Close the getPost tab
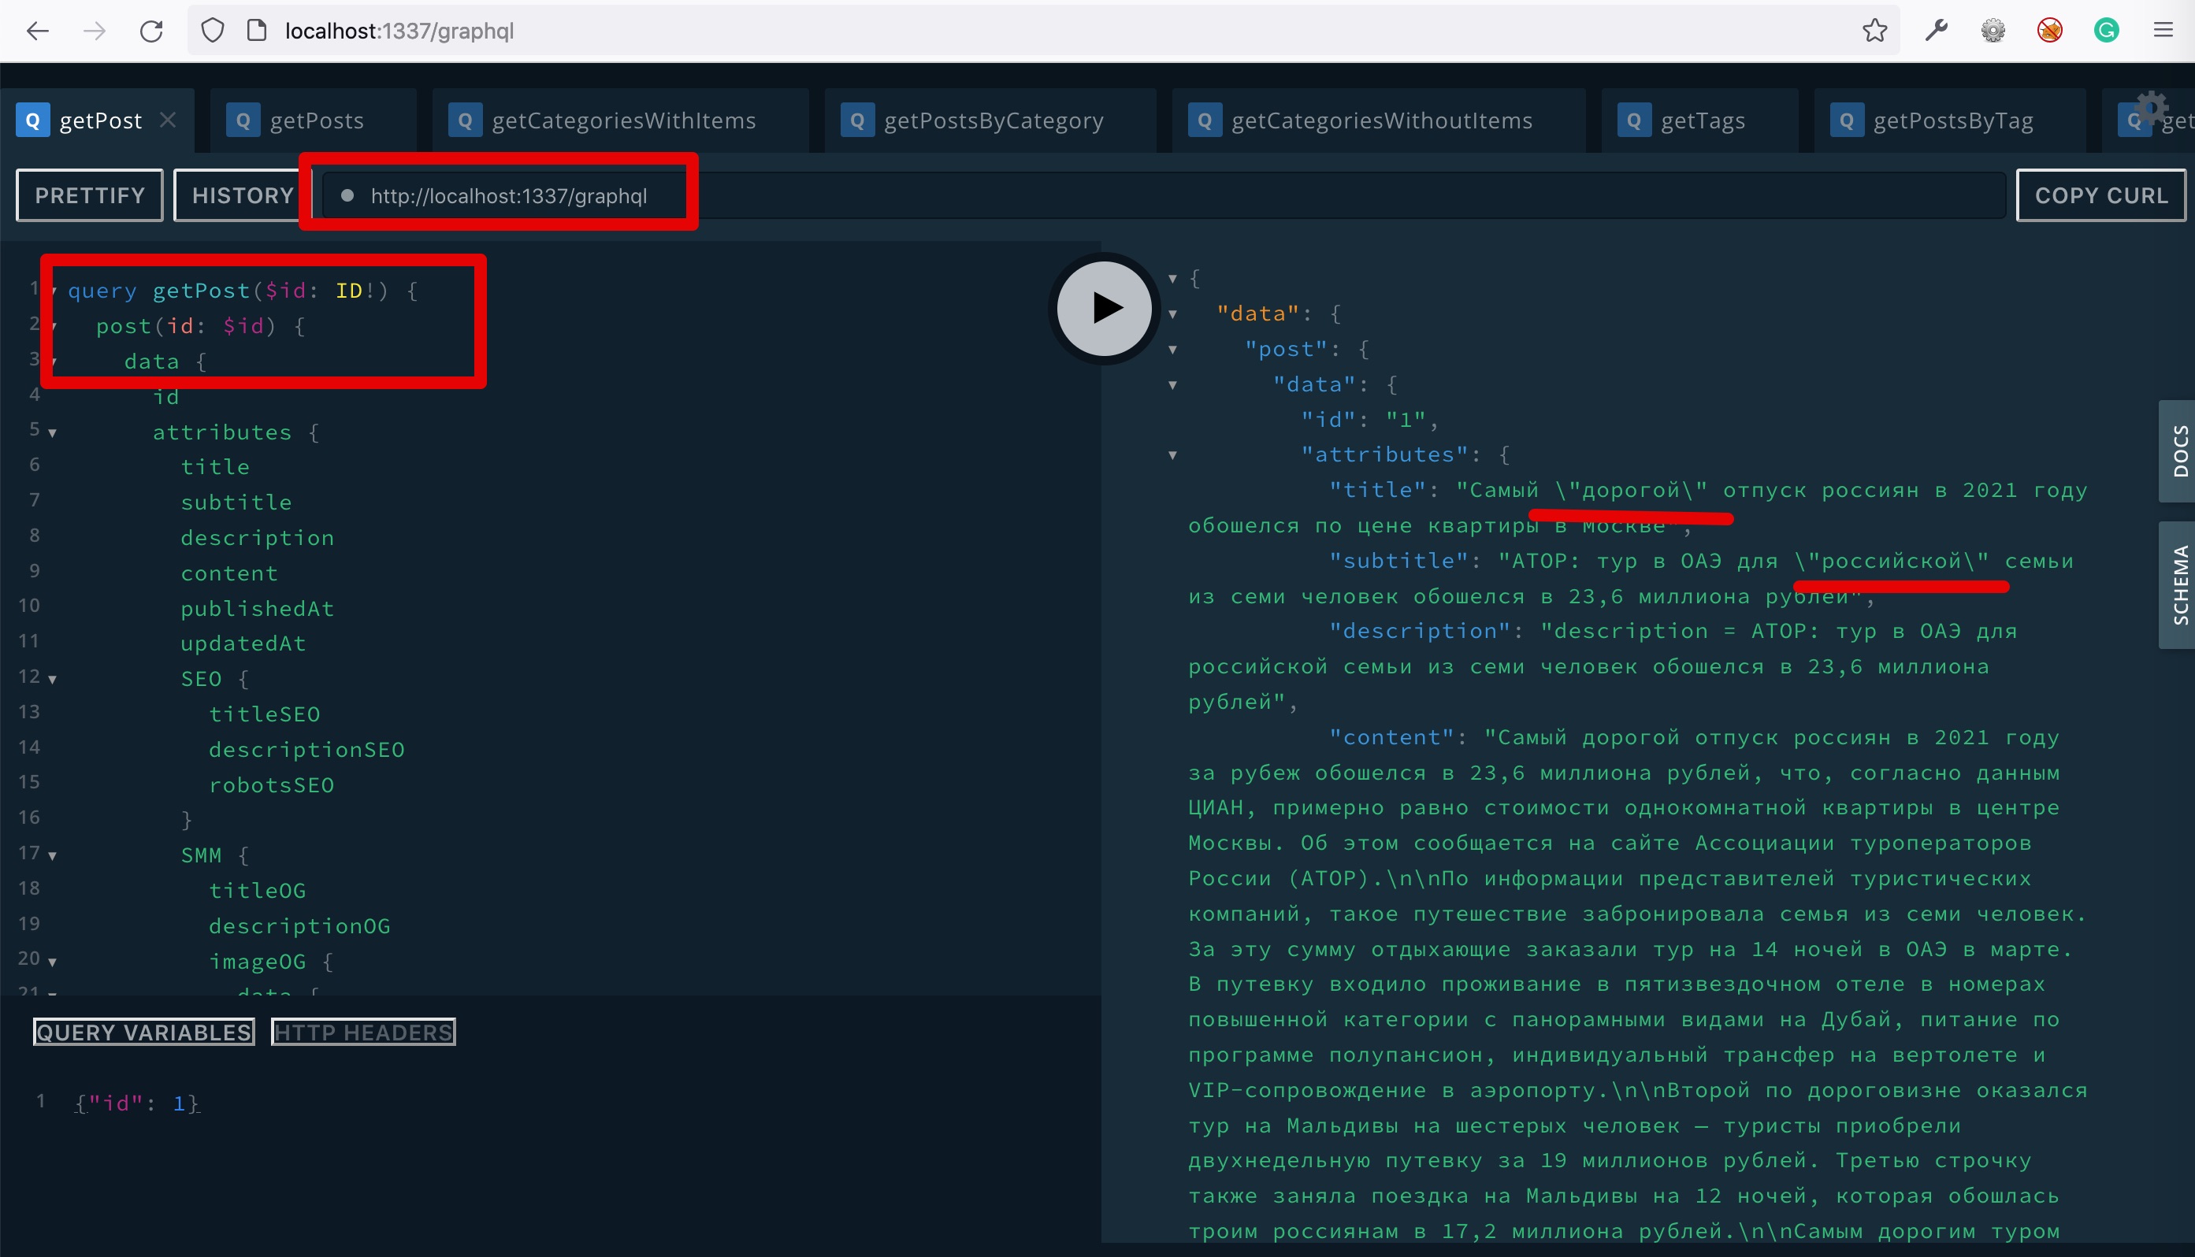This screenshot has width=2195, height=1257. point(169,120)
